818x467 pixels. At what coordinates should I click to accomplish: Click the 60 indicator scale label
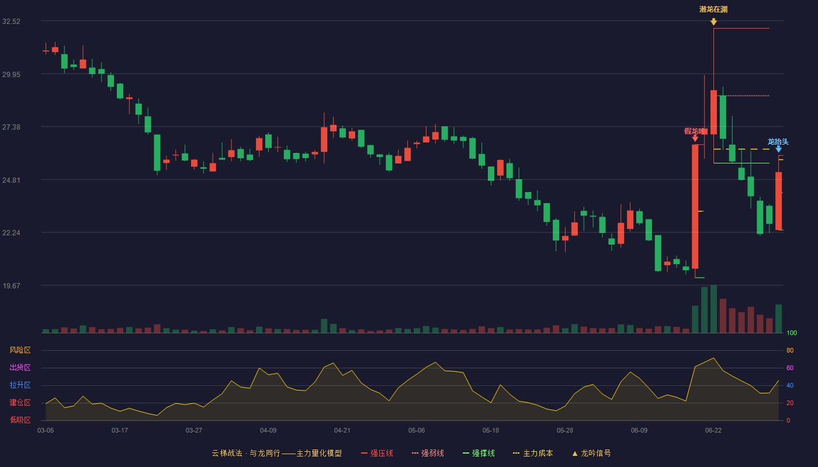coord(790,368)
